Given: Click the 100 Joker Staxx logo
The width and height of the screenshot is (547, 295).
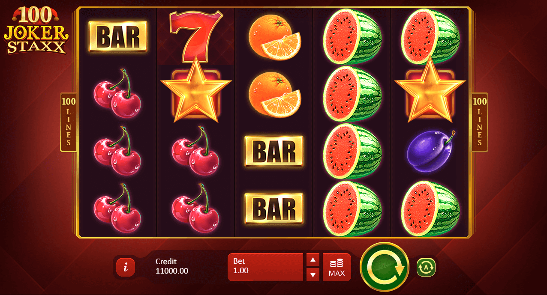Looking at the screenshot, I should click(36, 31).
